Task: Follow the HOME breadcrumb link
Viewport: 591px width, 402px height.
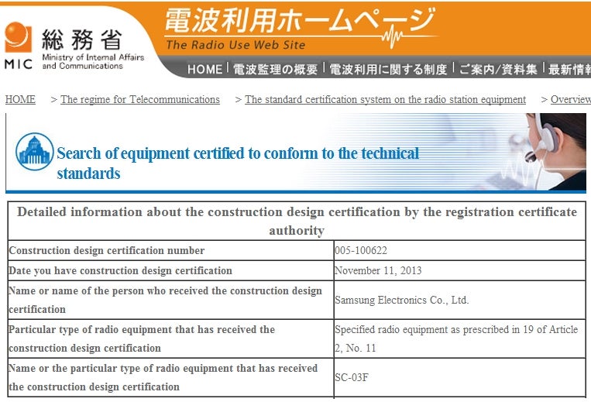Action: click(x=20, y=99)
